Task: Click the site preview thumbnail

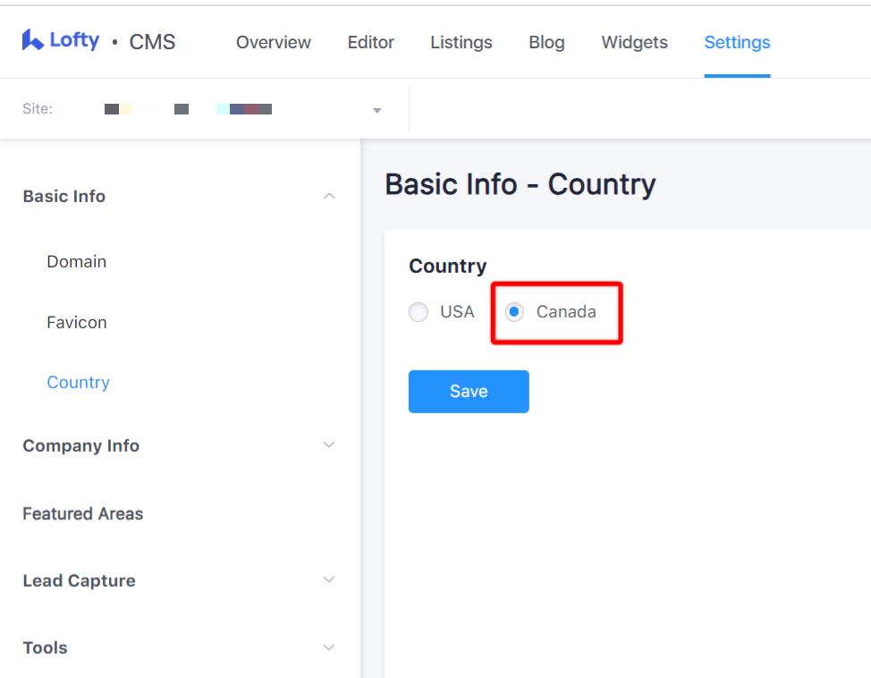Action: click(x=188, y=111)
